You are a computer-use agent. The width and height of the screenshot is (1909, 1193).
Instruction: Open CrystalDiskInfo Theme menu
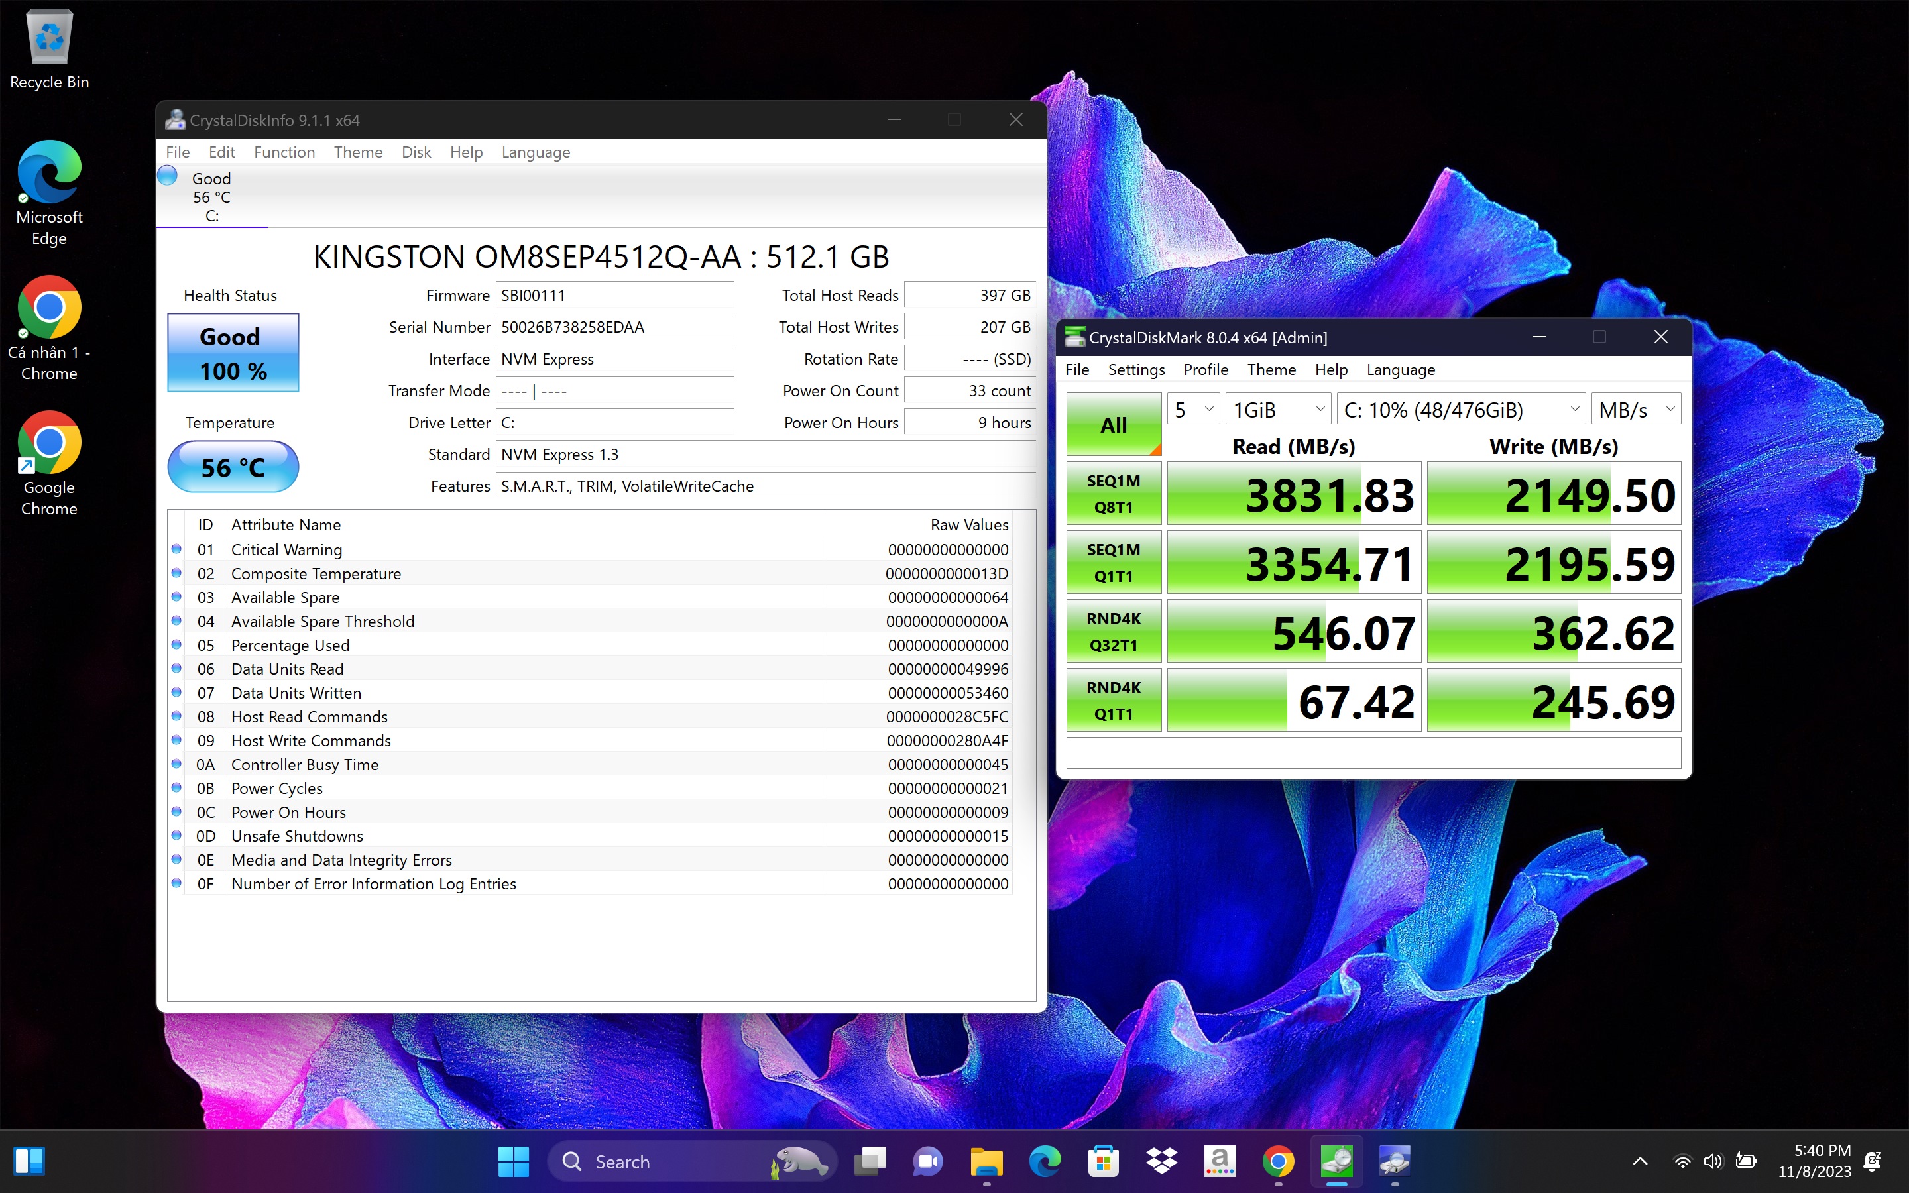[x=358, y=152]
